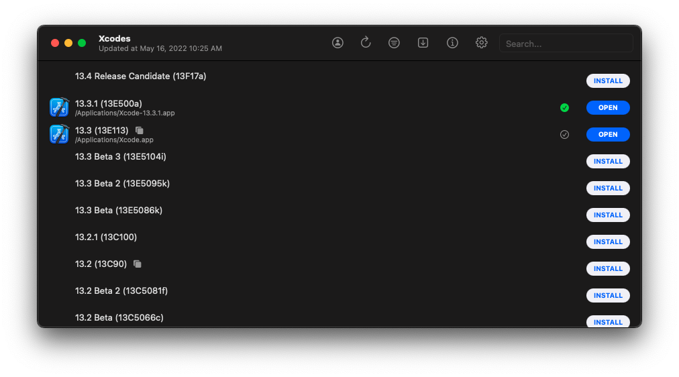Zoom the window with green button
679x377 pixels.
[x=82, y=43]
